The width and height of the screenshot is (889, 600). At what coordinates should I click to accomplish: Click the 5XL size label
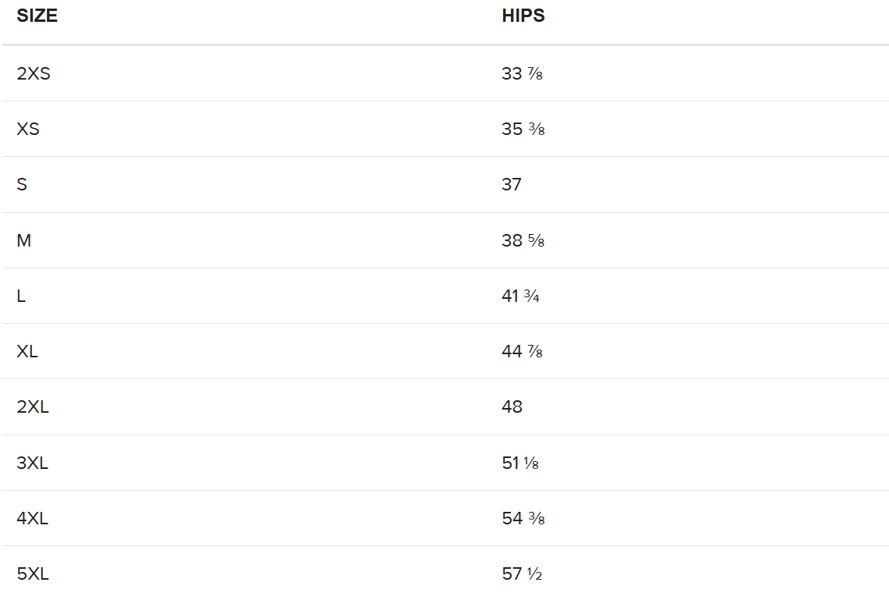[33, 574]
